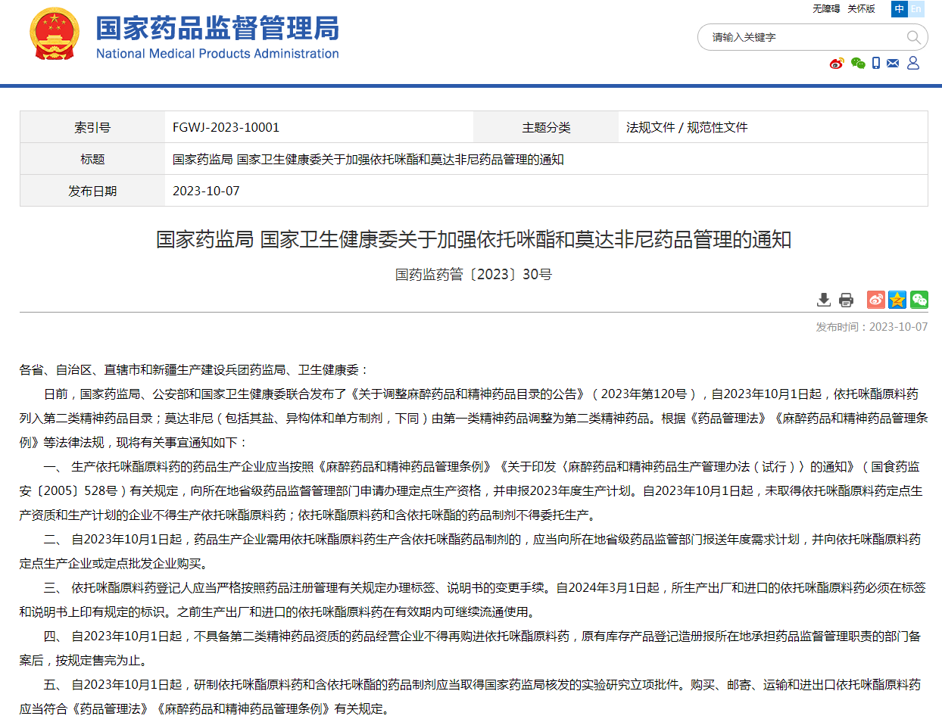Click the main article heading
942x719 pixels.
click(474, 240)
